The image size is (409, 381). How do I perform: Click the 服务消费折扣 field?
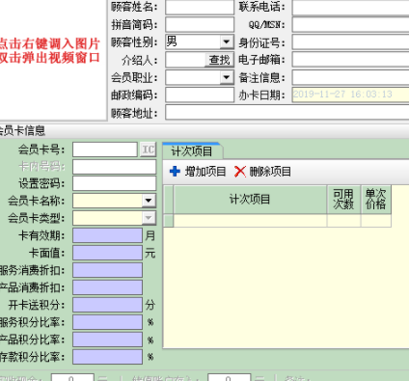[108, 270]
